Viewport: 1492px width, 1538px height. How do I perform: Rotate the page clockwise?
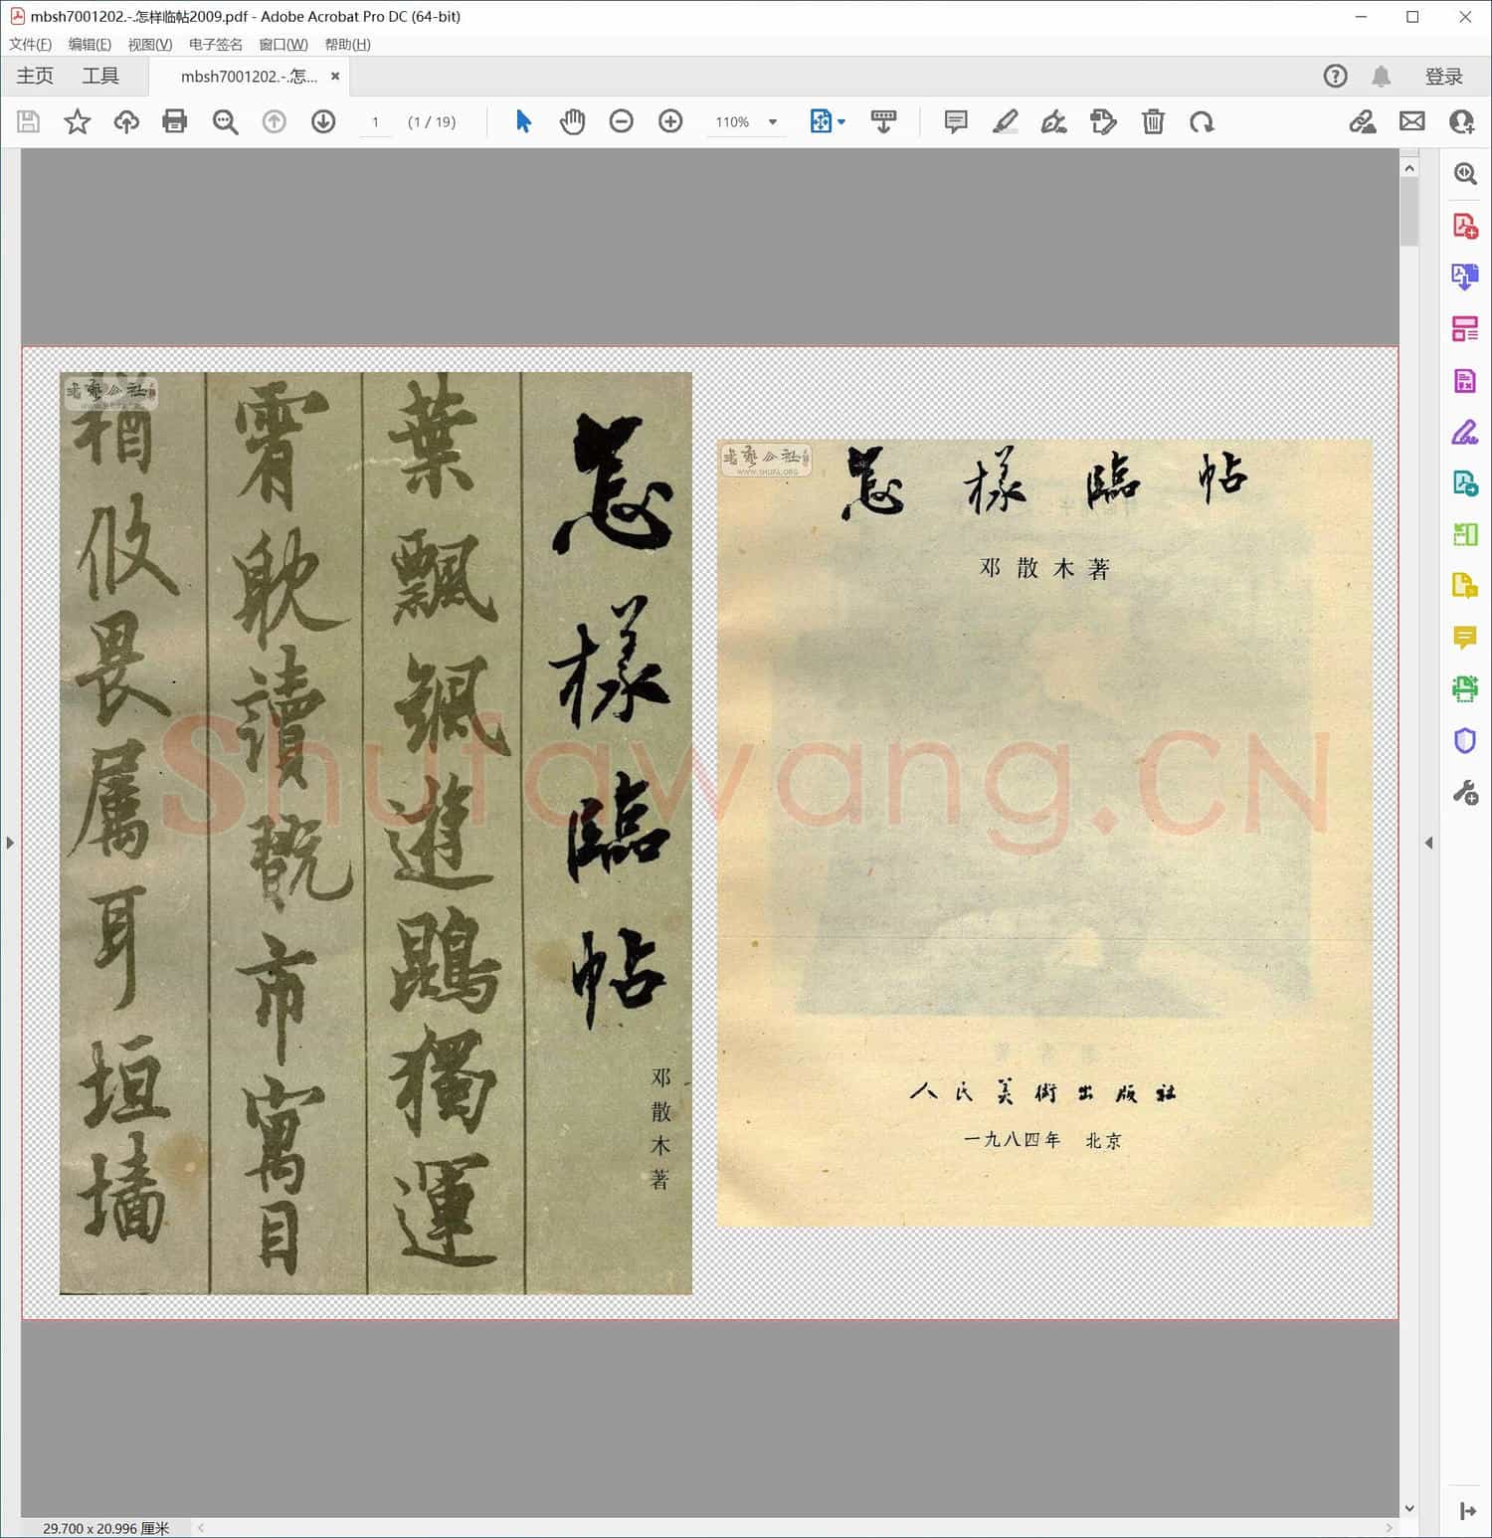point(1202,121)
